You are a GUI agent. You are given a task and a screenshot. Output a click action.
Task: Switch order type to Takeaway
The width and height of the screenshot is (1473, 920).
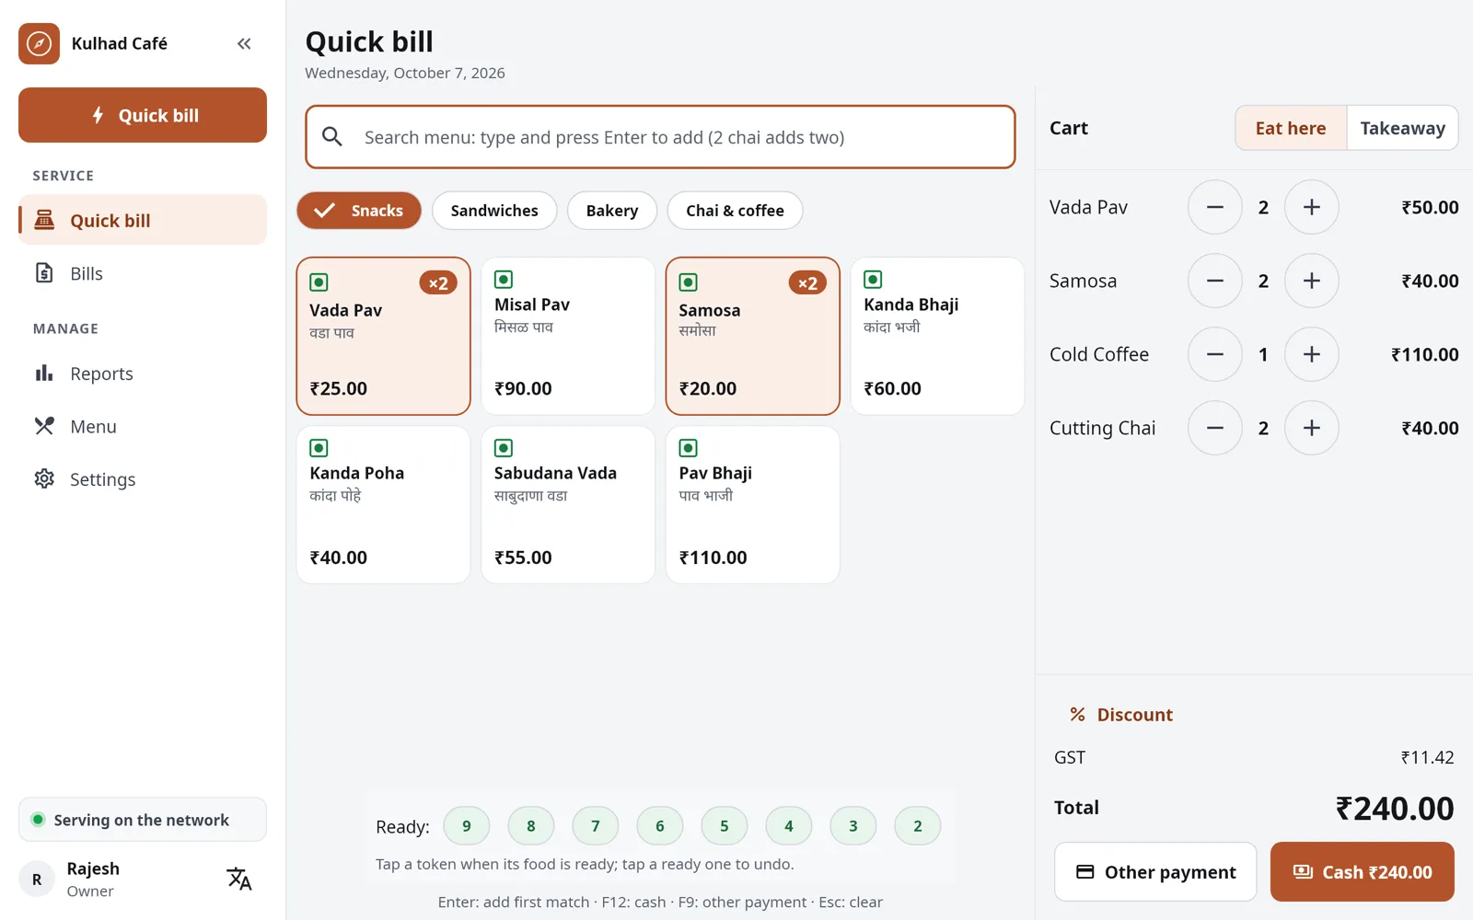tap(1402, 128)
